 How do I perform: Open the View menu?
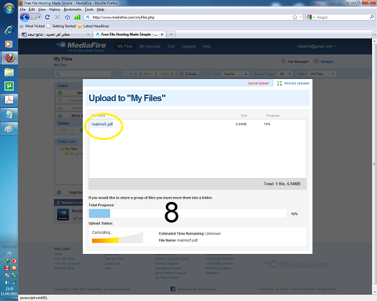click(x=42, y=9)
